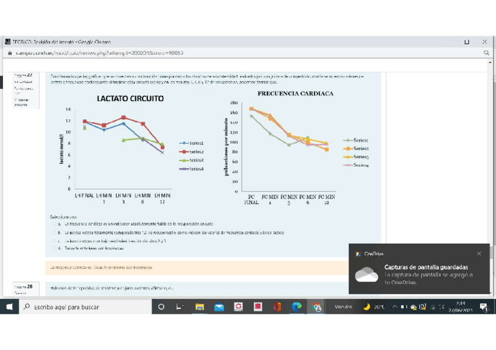Click the Chrome zoom magnifier icon in address bar

(x=486, y=53)
